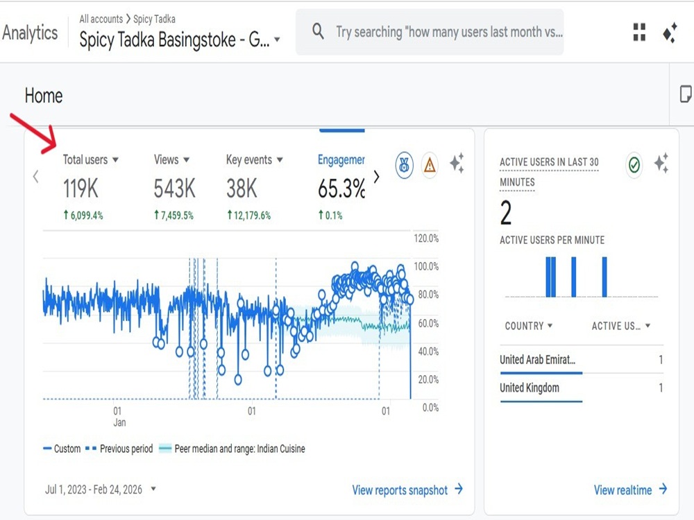Click View reports snapshot link
Viewport: 694px width, 520px height.
coord(407,490)
